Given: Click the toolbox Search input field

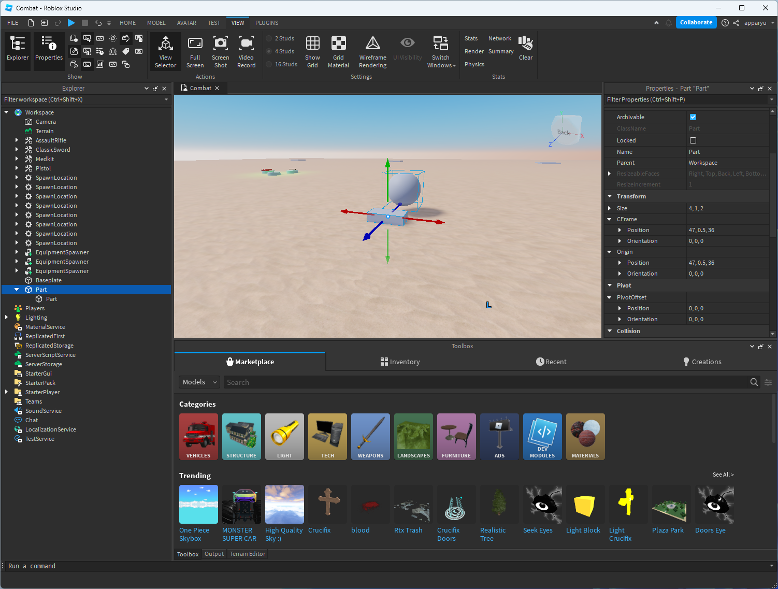Looking at the screenshot, I should coord(486,382).
